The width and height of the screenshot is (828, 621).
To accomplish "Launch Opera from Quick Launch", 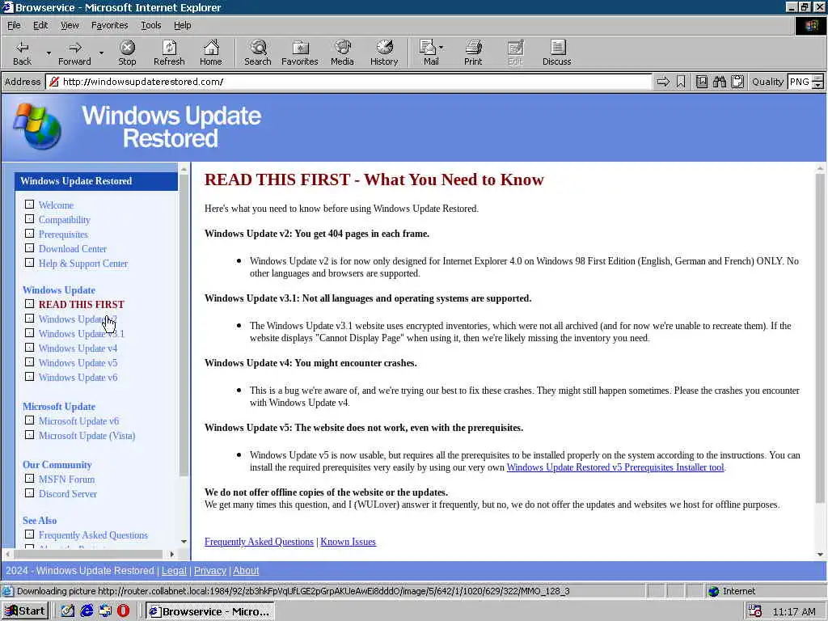I will 124,611.
